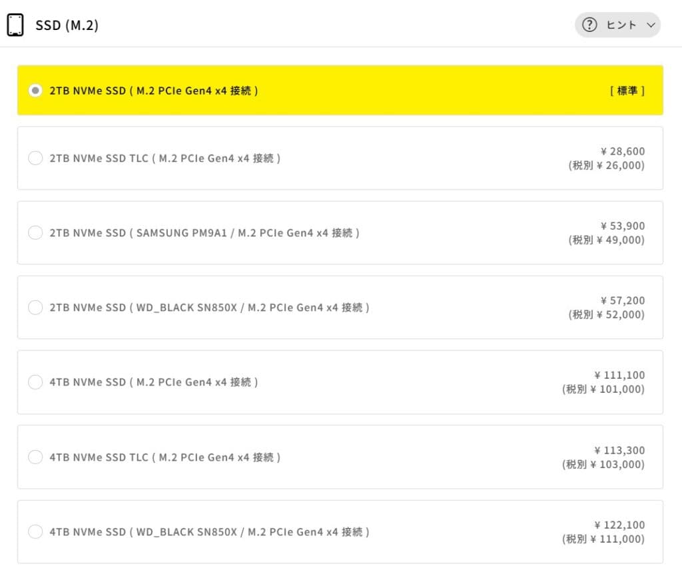Image resolution: width=682 pixels, height=586 pixels.
Task: Choose 2TB WD_BLACK SN850X radio button
Action: (35, 308)
